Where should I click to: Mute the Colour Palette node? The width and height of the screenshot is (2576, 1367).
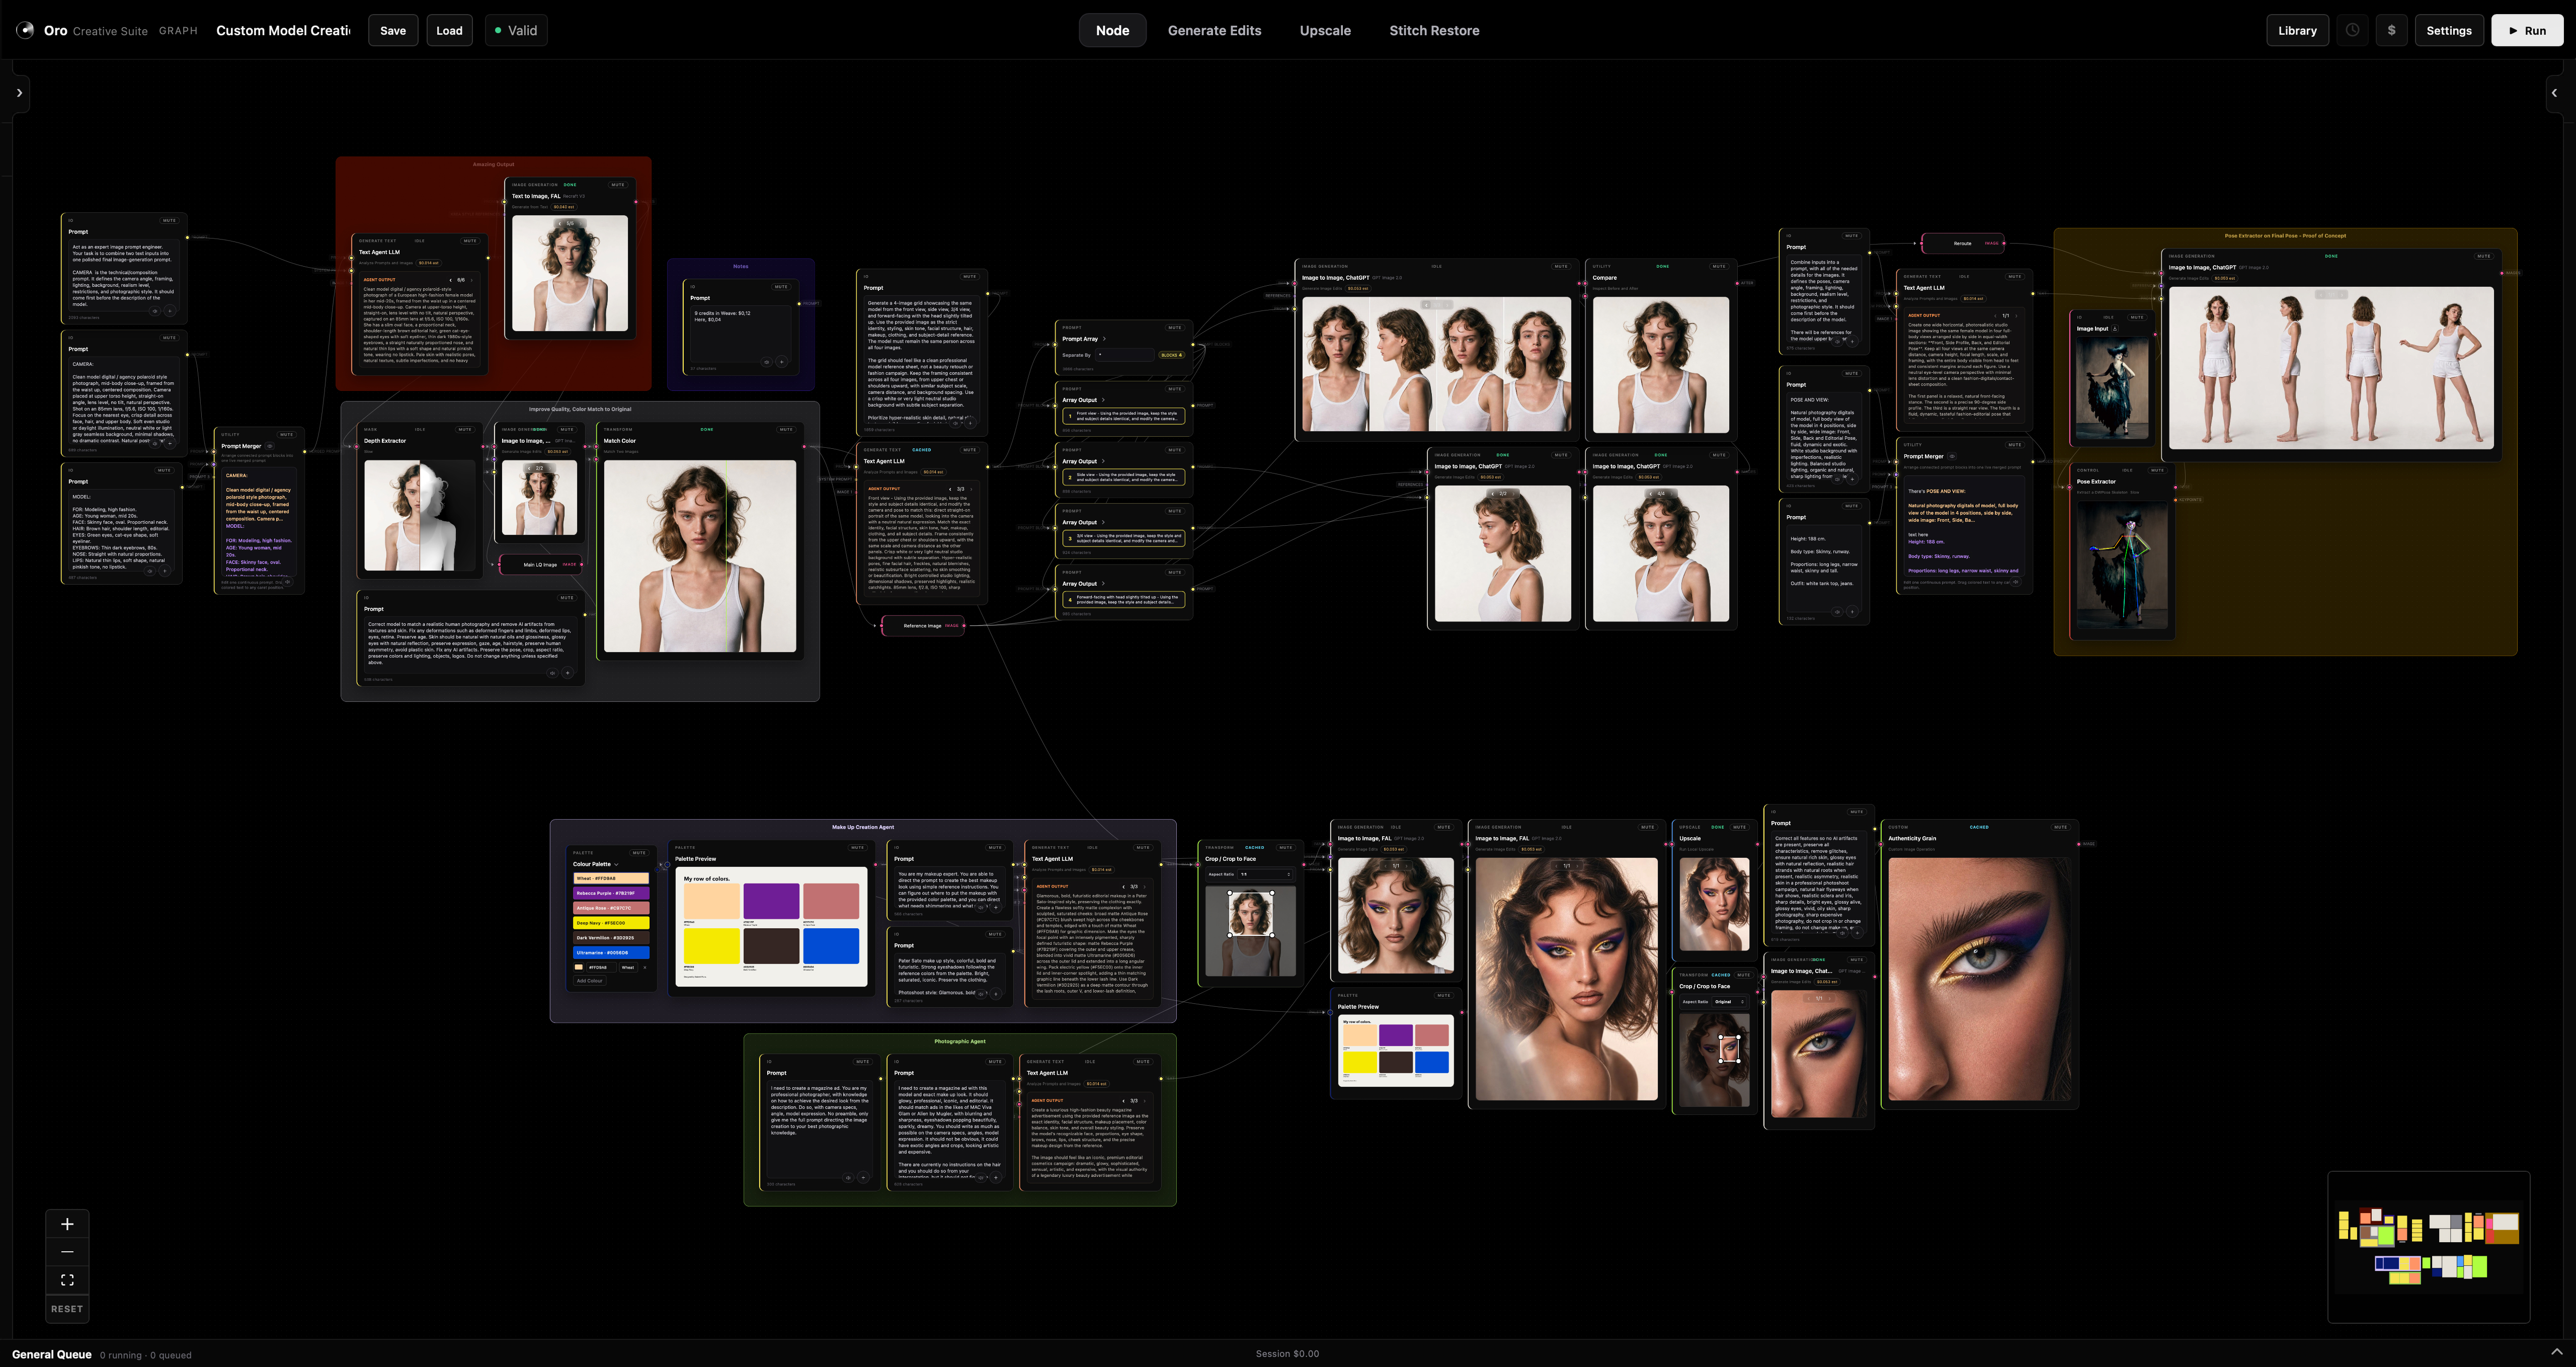click(639, 853)
